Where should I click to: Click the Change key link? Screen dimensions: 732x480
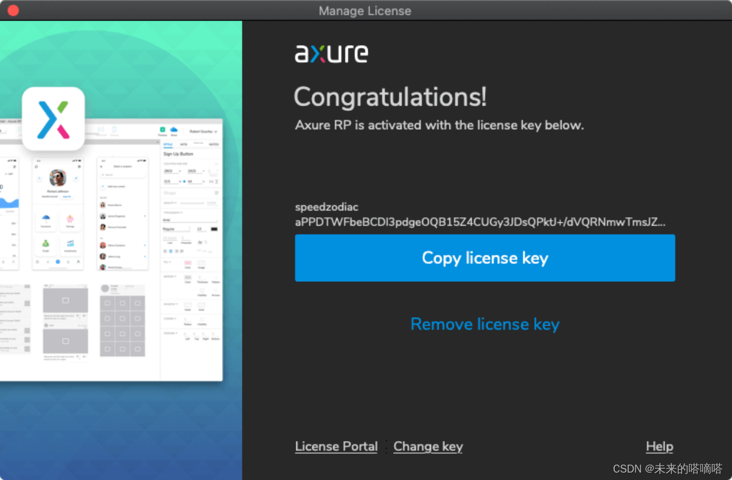[428, 446]
